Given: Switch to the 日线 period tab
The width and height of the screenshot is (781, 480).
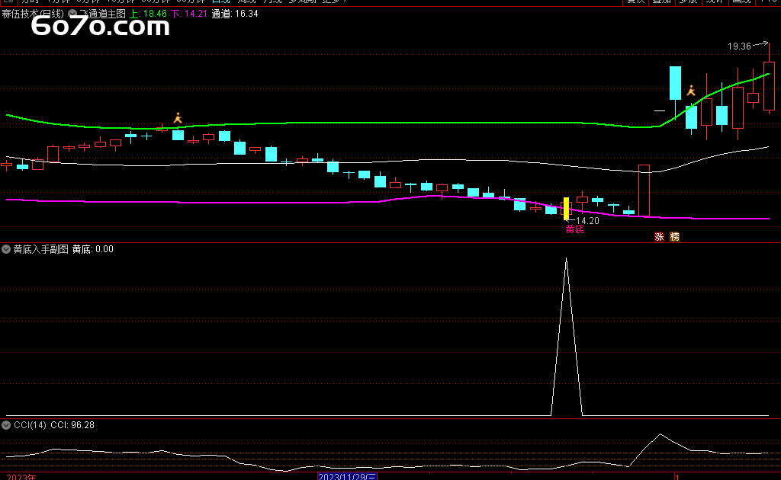Looking at the screenshot, I should click(x=220, y=2).
